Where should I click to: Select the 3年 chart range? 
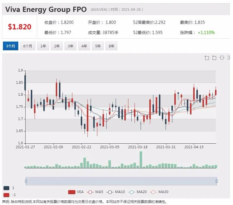(x=70, y=46)
